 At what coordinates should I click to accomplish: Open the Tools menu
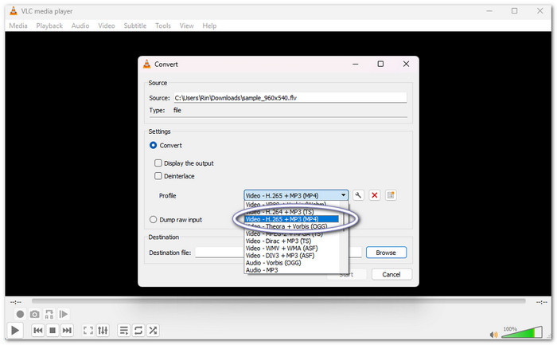163,25
